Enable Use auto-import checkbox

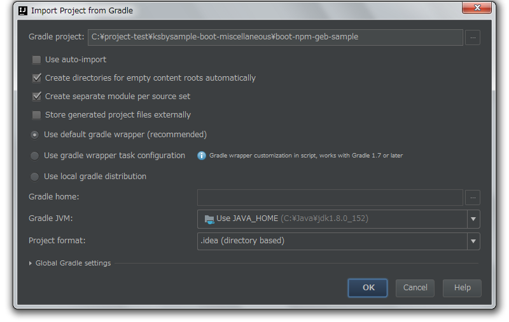click(36, 60)
